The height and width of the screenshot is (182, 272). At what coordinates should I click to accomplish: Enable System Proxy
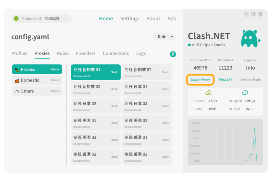click(200, 79)
